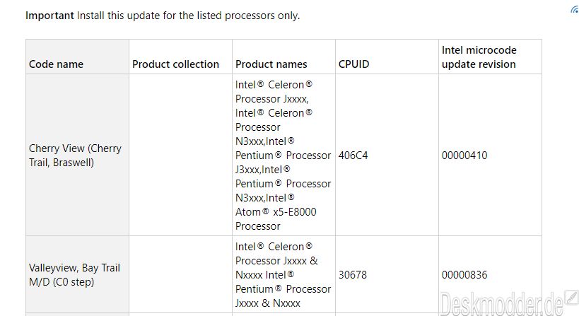Click the bold word Important
Image resolution: width=579 pixels, height=316 pixels.
49,16
